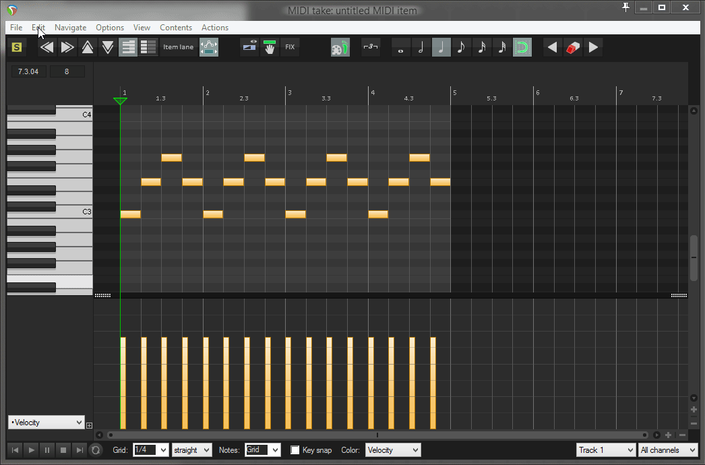Select the sixteenth note length
This screenshot has height=465, width=705.
(x=481, y=47)
